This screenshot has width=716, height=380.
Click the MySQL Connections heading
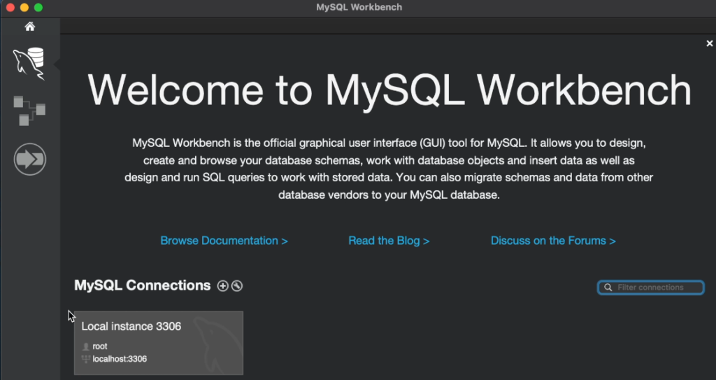coord(143,286)
